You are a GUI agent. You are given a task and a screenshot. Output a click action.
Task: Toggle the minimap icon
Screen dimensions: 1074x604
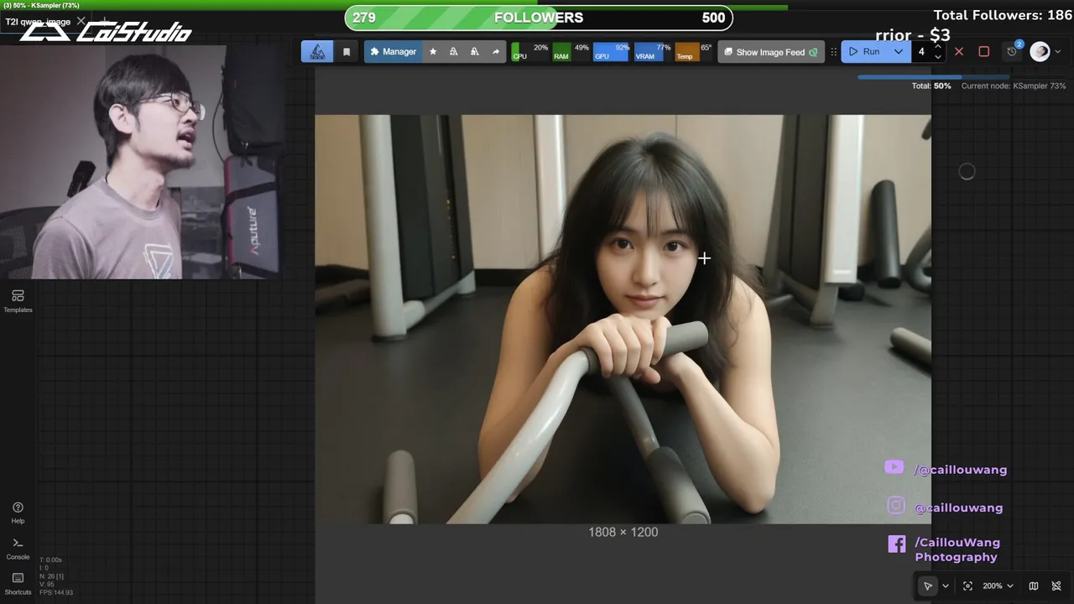1034,586
